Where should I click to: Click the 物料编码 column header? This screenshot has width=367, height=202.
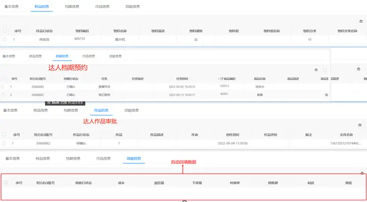click(x=82, y=31)
